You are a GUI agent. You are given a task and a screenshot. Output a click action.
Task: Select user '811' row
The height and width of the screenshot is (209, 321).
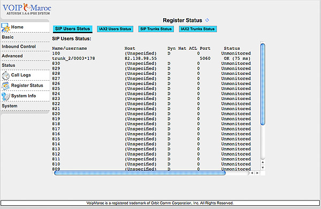coord(151,159)
